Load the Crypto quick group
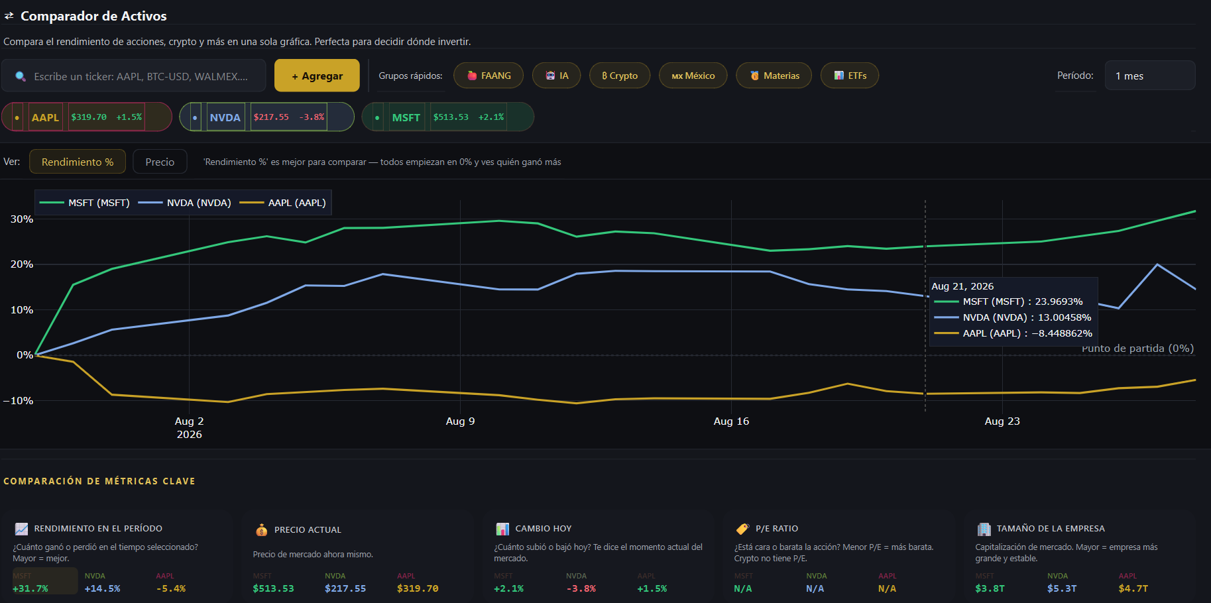 coord(620,76)
